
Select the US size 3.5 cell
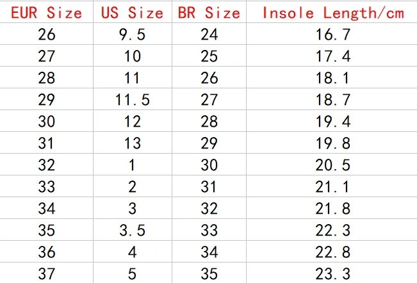133,230
